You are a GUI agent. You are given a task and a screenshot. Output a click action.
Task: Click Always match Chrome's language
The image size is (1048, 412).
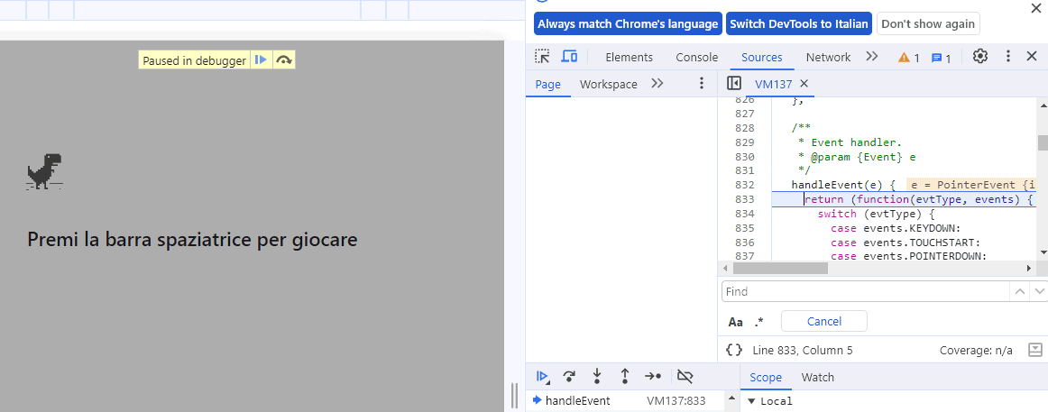click(x=628, y=23)
